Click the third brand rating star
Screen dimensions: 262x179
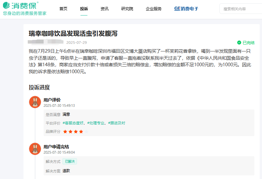click(76, 132)
